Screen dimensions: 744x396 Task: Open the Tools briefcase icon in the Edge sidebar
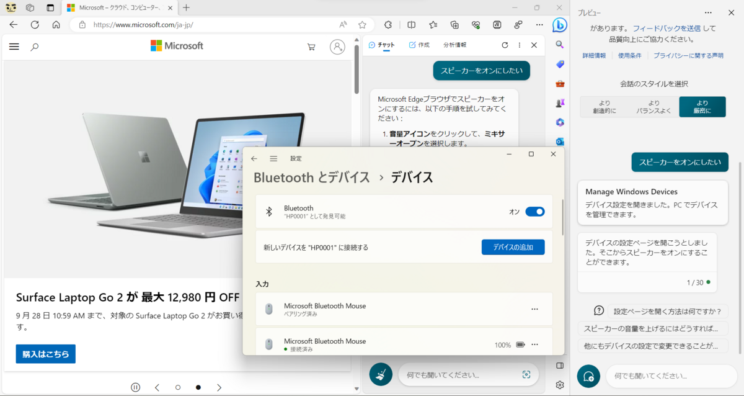[x=560, y=83]
